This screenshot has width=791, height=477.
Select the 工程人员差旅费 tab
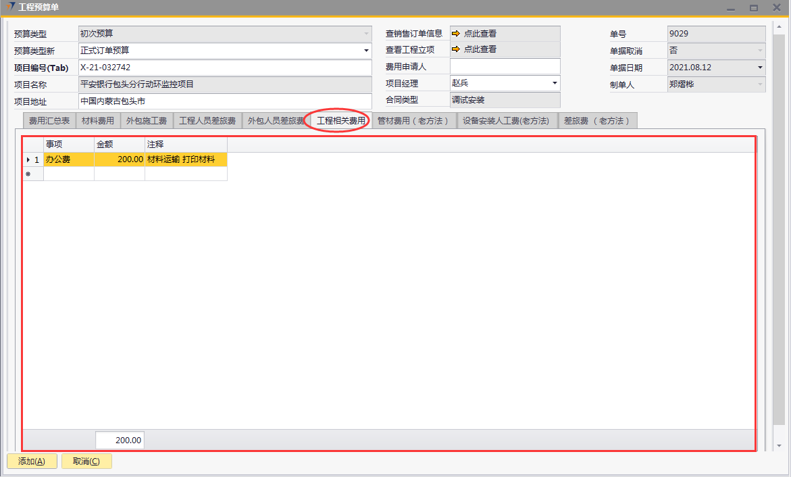207,121
